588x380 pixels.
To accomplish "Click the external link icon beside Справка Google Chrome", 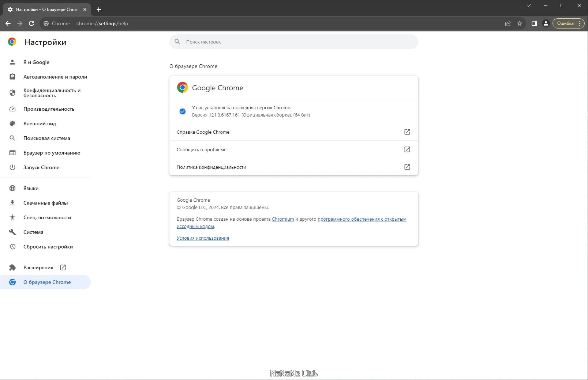I will (x=407, y=132).
